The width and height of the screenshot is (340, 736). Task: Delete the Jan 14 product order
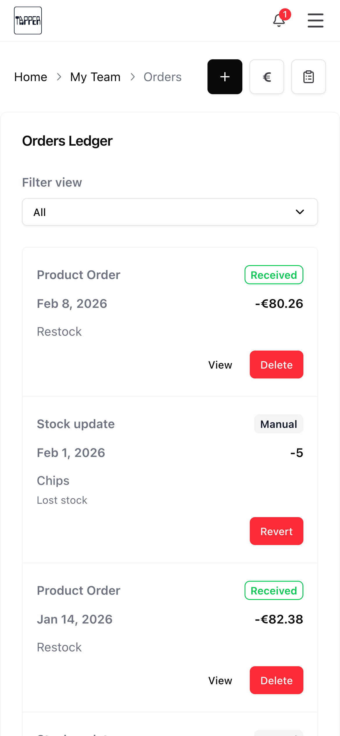pos(276,680)
